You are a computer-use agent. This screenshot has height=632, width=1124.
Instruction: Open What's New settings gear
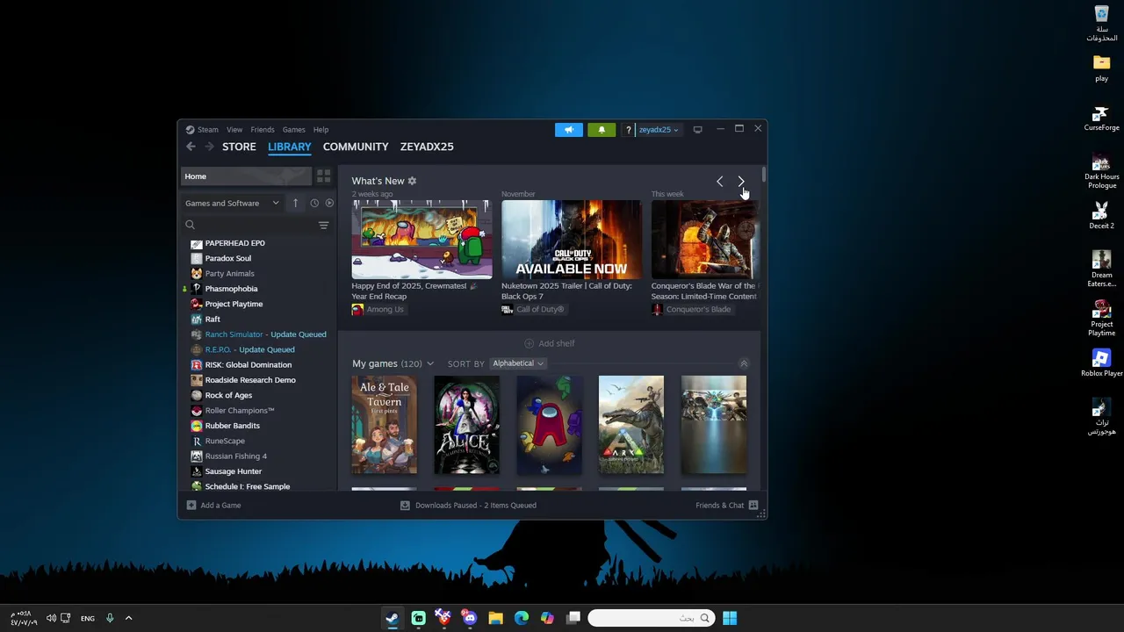pyautogui.click(x=412, y=181)
